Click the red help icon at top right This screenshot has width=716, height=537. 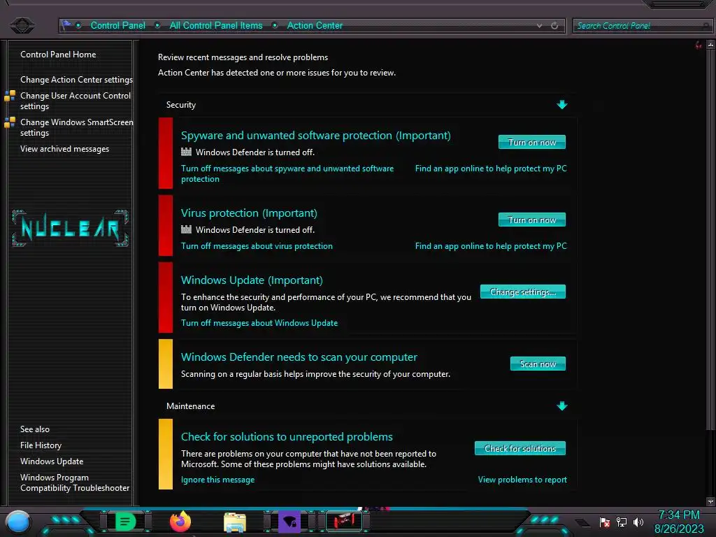(x=699, y=45)
